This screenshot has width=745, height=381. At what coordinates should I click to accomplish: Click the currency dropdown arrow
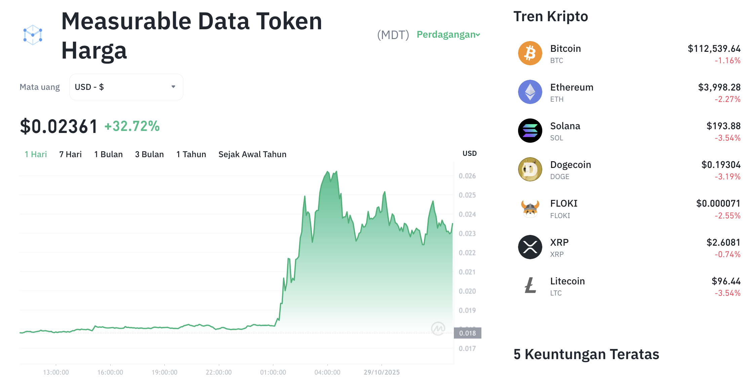[173, 87]
